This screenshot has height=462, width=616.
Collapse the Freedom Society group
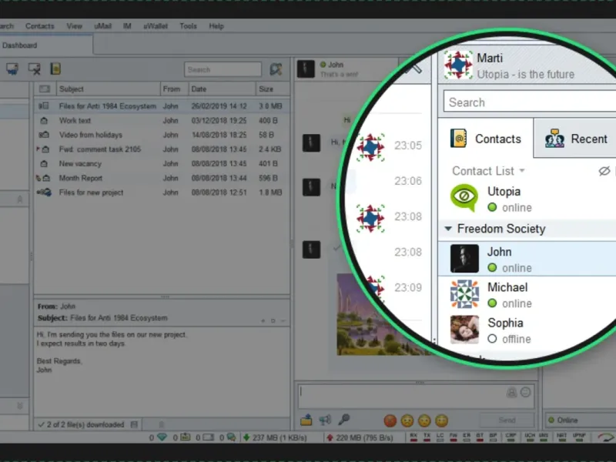coord(448,228)
